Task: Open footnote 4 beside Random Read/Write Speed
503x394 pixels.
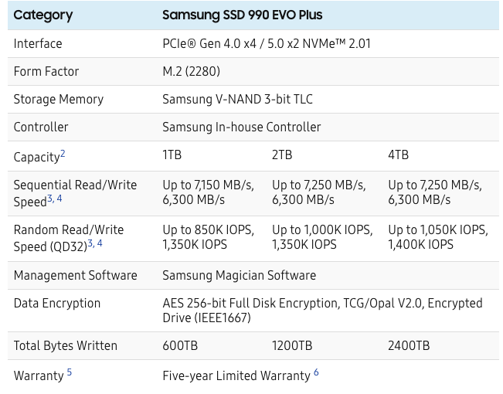Action: point(100,243)
